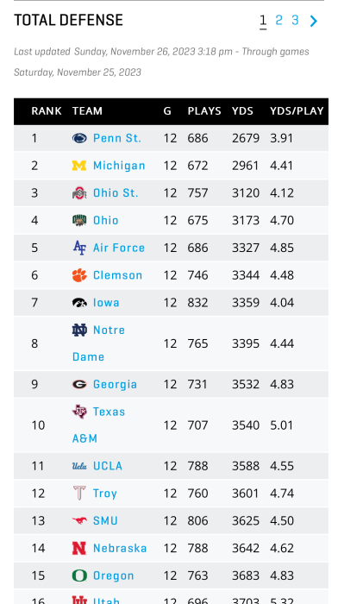Click the Nebraska N logo
This screenshot has width=338, height=604.
tap(79, 548)
